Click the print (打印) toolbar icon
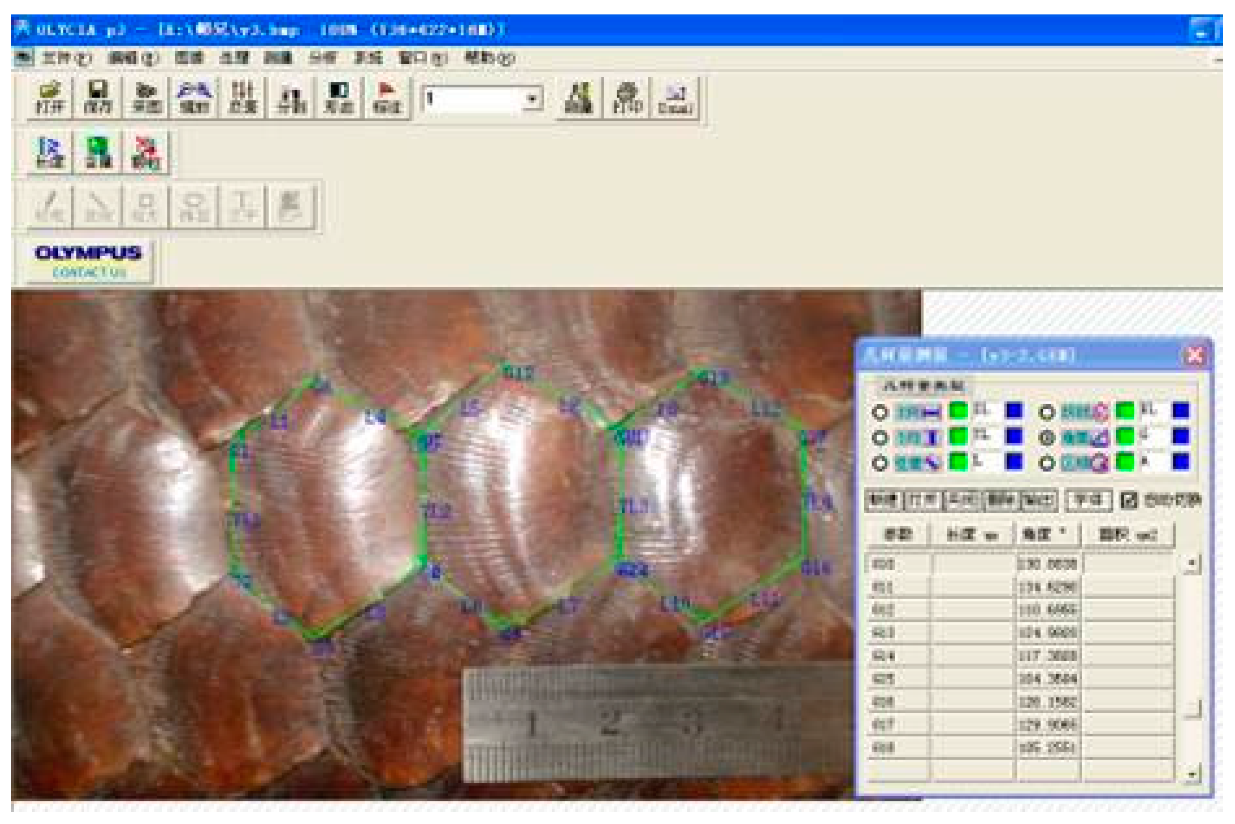 625,97
